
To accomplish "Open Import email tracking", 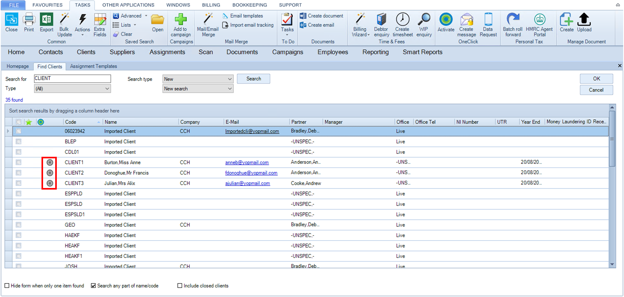I will click(x=248, y=25).
